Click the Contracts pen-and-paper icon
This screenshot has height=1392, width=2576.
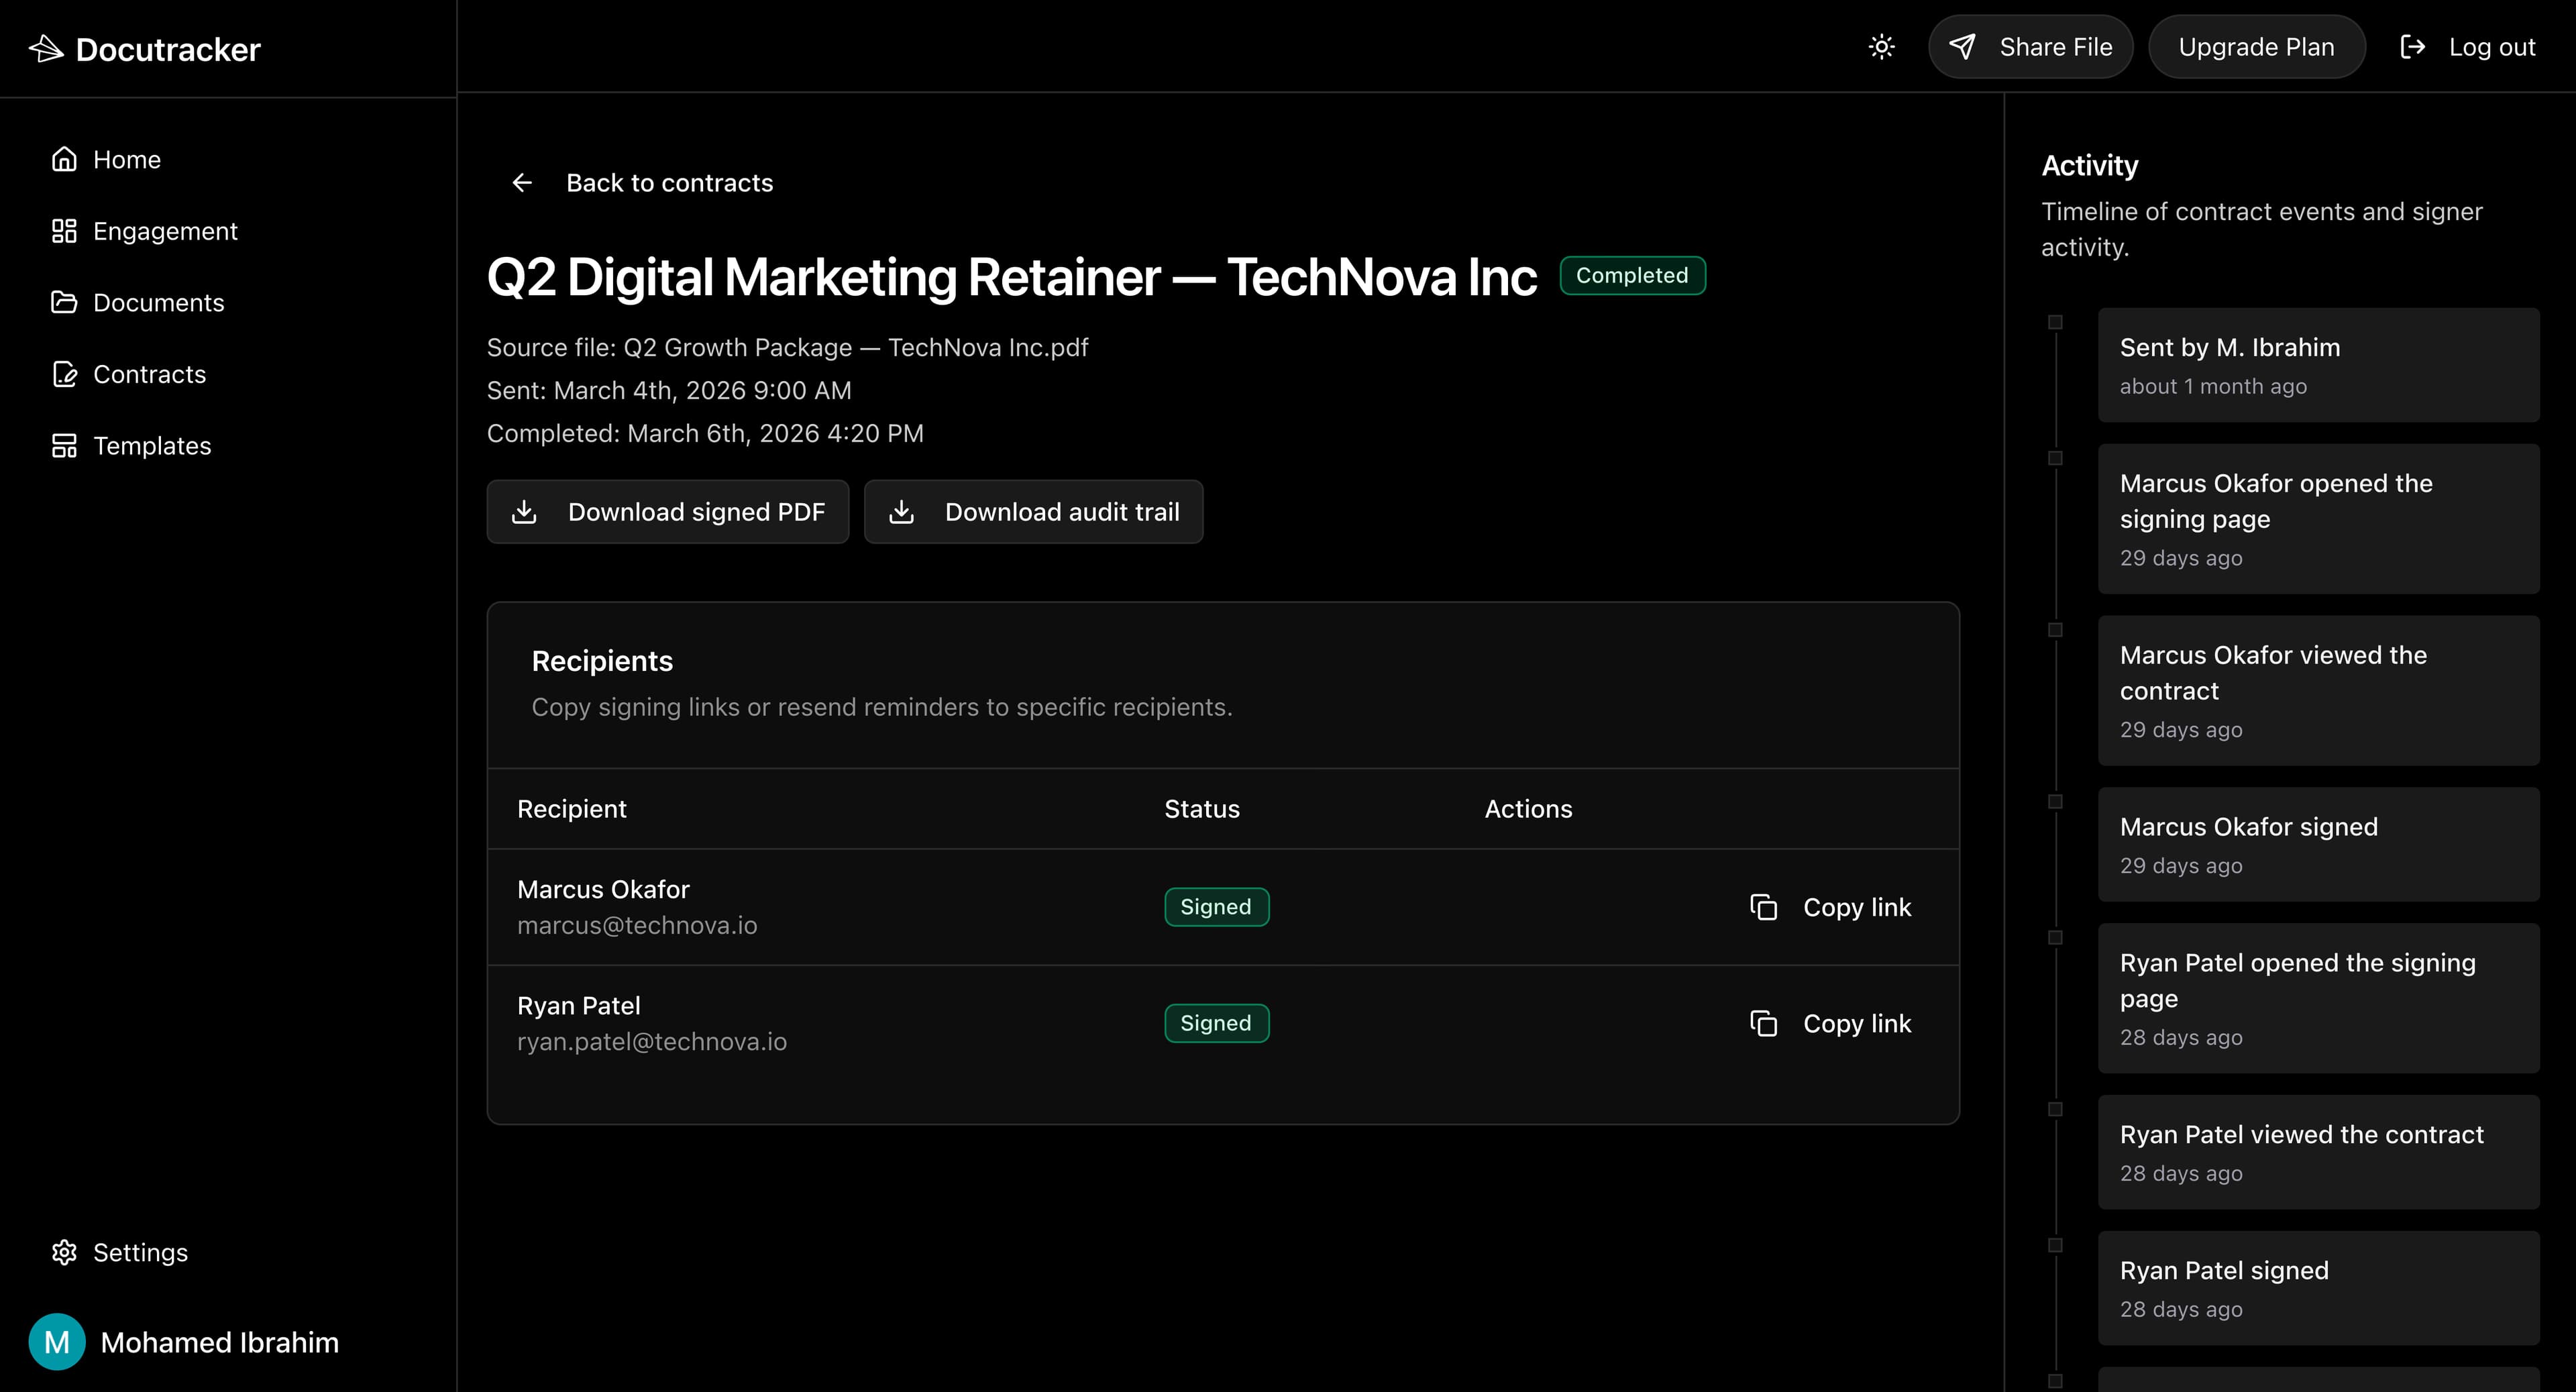tap(64, 374)
